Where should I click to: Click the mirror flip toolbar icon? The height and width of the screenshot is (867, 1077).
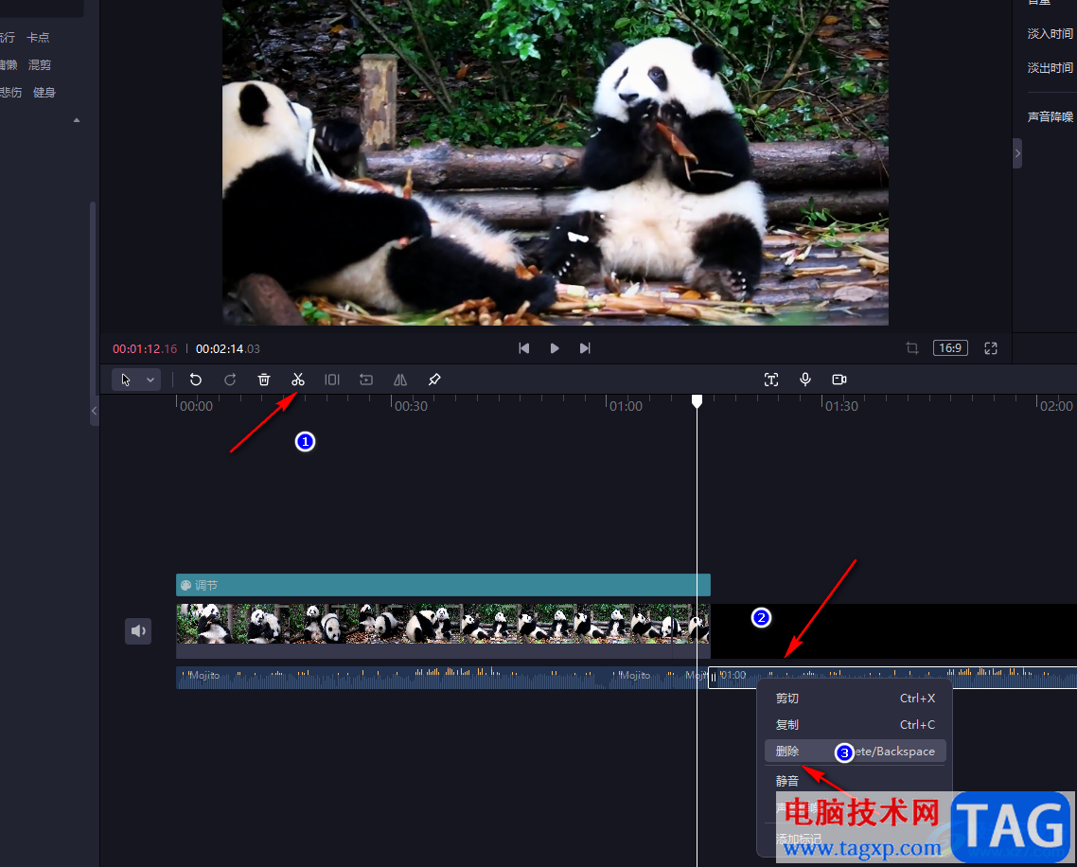pyautogui.click(x=400, y=380)
